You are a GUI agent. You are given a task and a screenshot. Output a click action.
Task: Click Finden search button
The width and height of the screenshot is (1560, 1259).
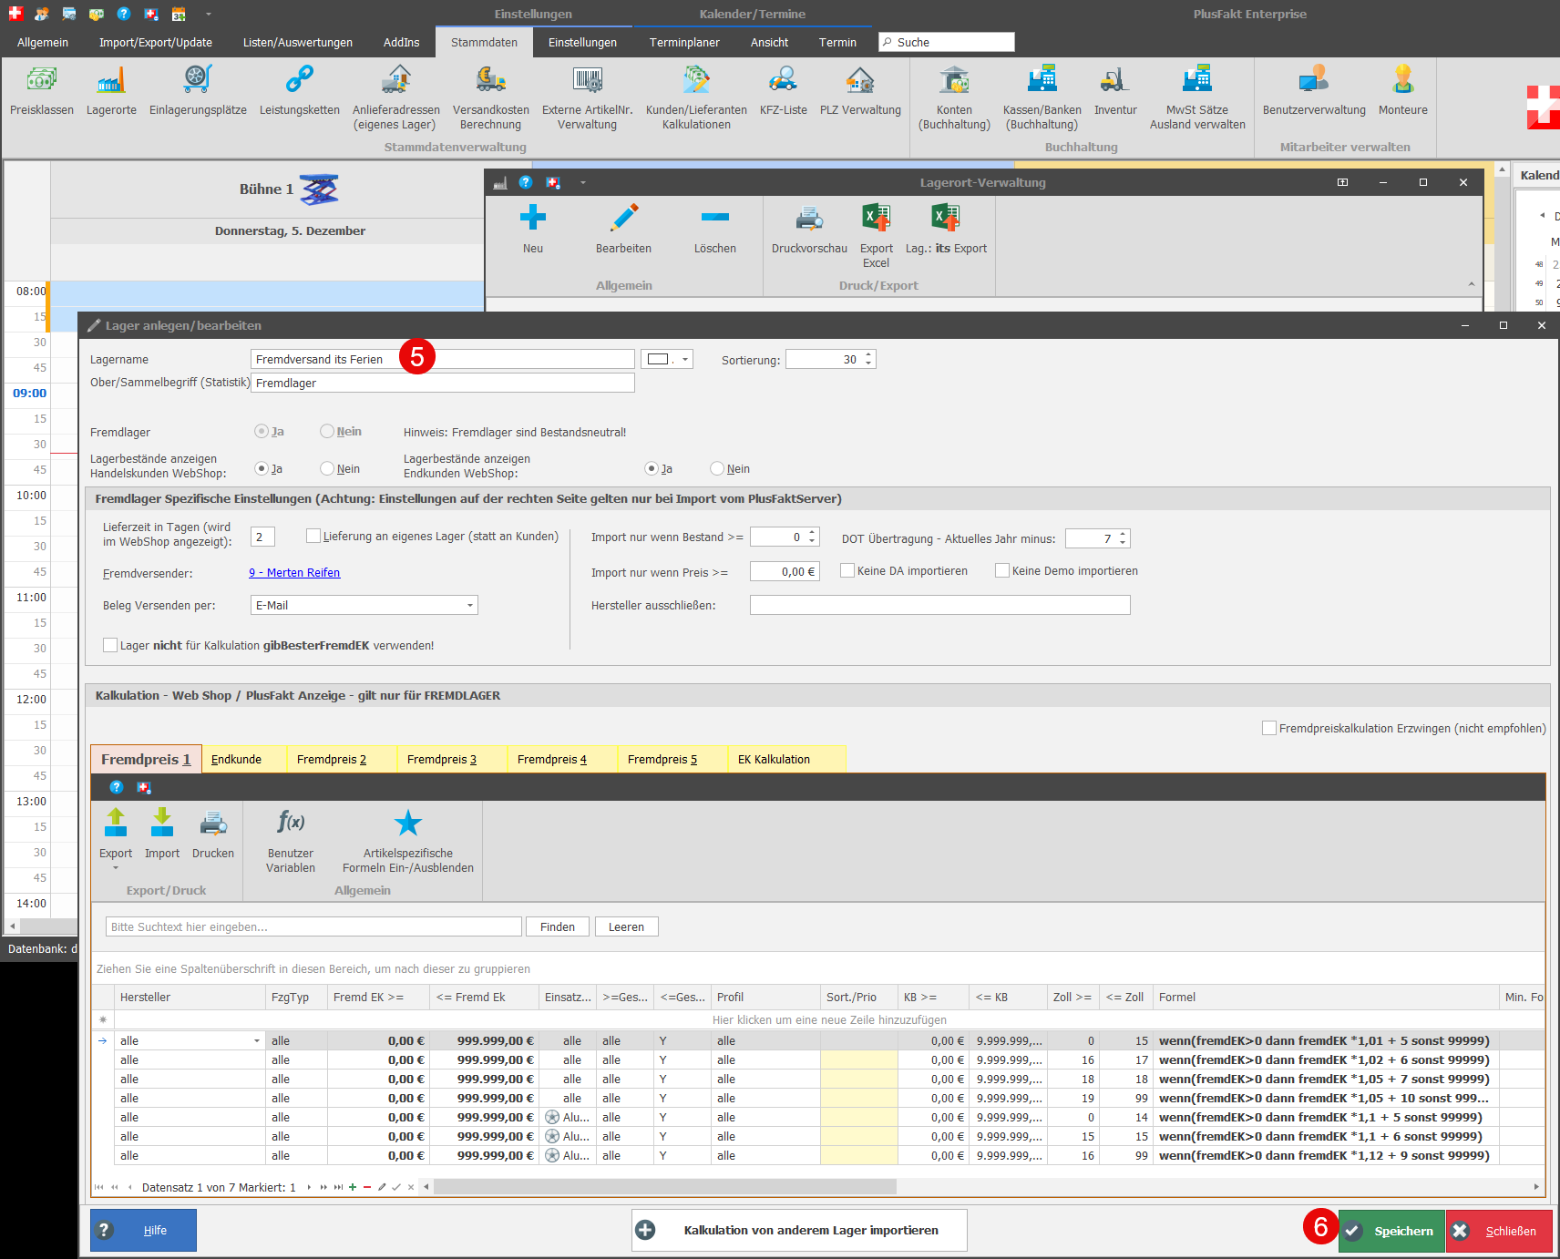558,926
